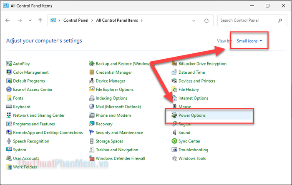292x185 pixels.
Task: Go up one level with Up arrow
Action: coord(40,20)
